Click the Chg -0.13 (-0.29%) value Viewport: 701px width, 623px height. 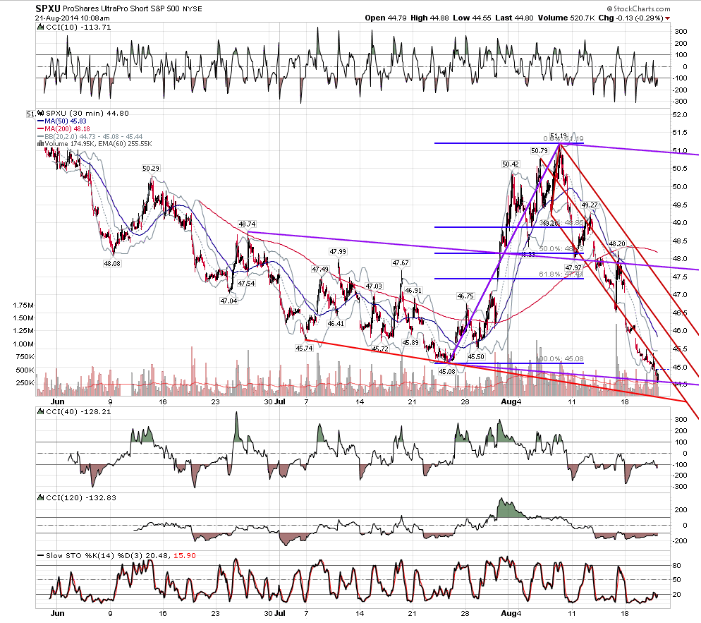tap(630, 18)
